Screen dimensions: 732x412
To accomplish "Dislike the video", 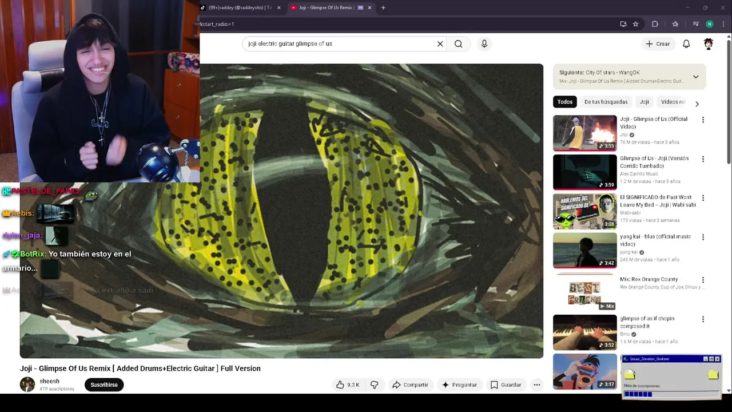I will (374, 385).
